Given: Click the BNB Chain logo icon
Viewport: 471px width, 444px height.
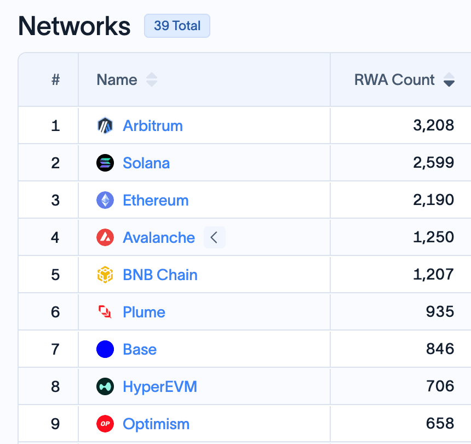Looking at the screenshot, I should [105, 275].
